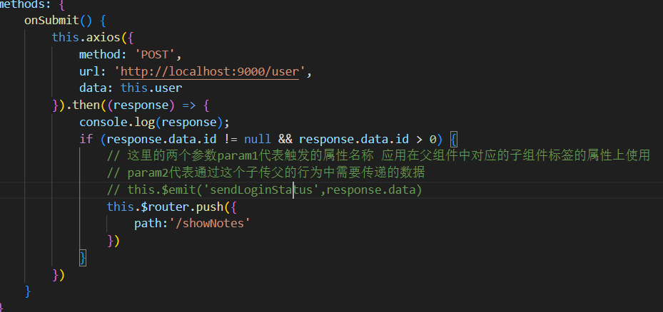Image resolution: width=663 pixels, height=312 pixels.
Task: Click 'console.log(response);' statement
Action: point(154,122)
